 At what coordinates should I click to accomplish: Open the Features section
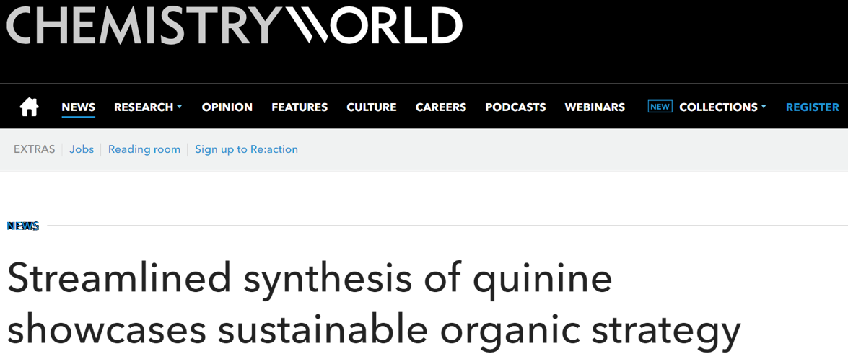point(300,107)
